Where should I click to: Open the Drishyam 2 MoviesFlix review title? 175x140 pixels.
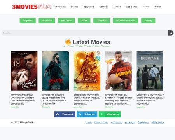(150, 99)
